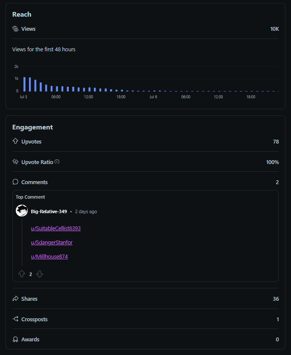Open the Upvote Ratio info tooltip icon

tap(57, 161)
